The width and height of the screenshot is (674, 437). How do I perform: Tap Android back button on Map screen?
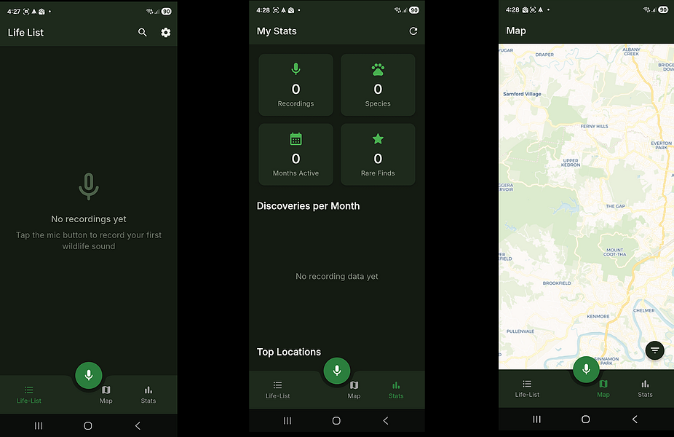(x=635, y=419)
